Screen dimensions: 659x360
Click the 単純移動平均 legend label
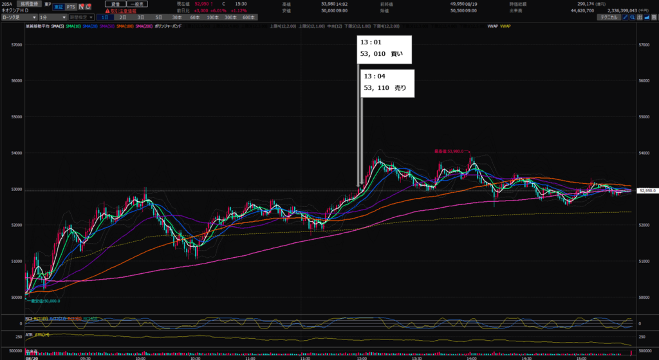(37, 26)
